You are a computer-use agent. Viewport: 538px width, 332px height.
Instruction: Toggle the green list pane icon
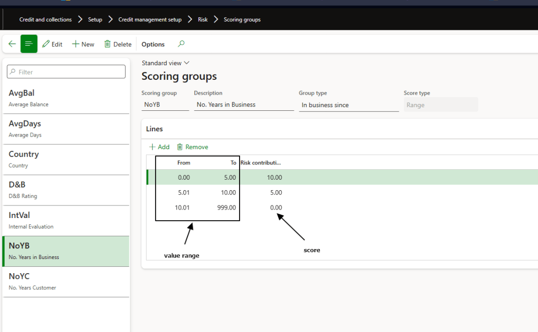coord(29,44)
